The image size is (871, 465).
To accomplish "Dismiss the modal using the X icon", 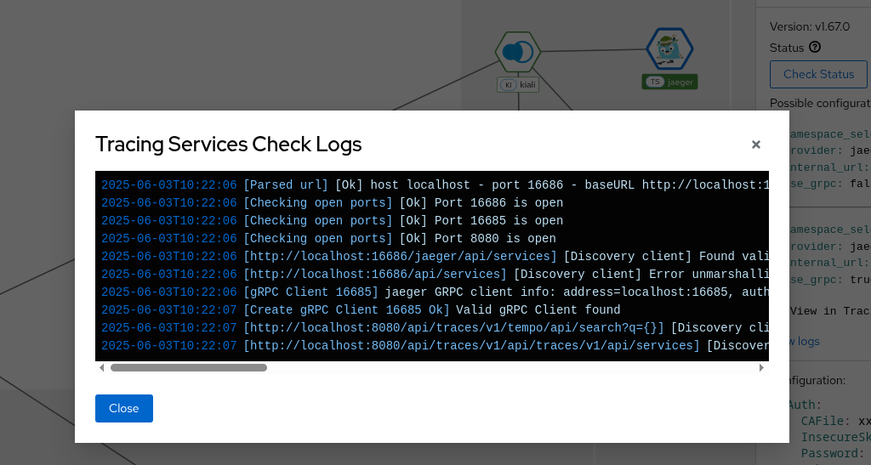I will coord(756,145).
